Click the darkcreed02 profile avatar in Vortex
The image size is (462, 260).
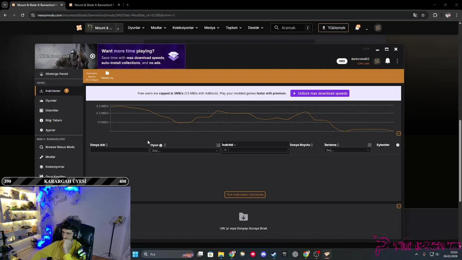coord(377,61)
